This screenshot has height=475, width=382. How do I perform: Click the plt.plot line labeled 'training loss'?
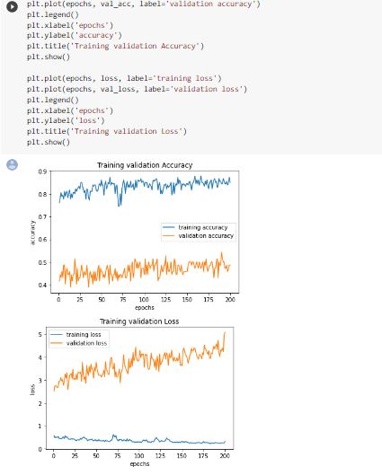coord(124,78)
